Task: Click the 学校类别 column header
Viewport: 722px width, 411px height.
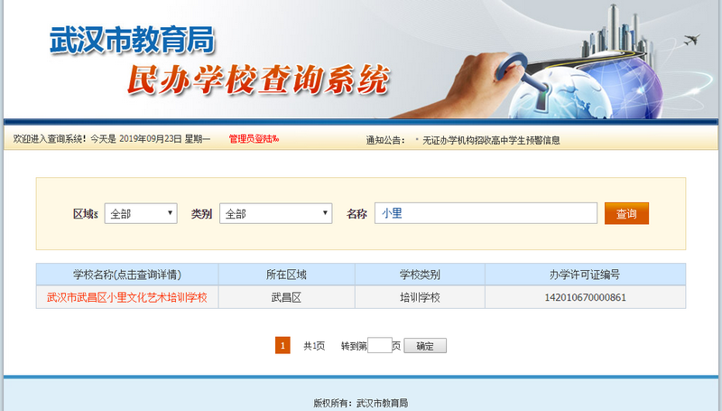Action: click(420, 275)
